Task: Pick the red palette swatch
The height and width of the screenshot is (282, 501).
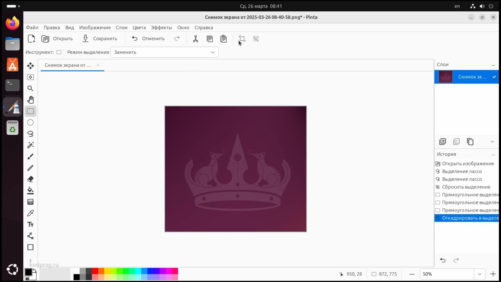Action: tap(95, 271)
